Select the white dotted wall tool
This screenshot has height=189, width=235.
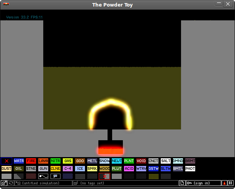pos(80,176)
